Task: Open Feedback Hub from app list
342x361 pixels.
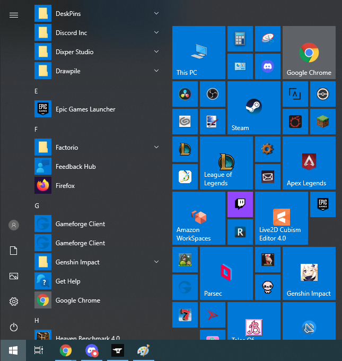Action: (x=98, y=167)
